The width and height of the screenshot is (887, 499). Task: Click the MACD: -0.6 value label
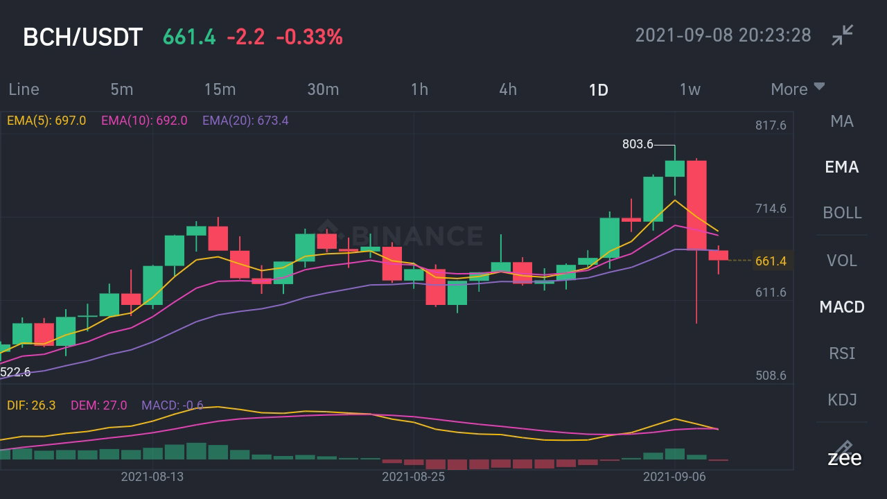tap(173, 405)
